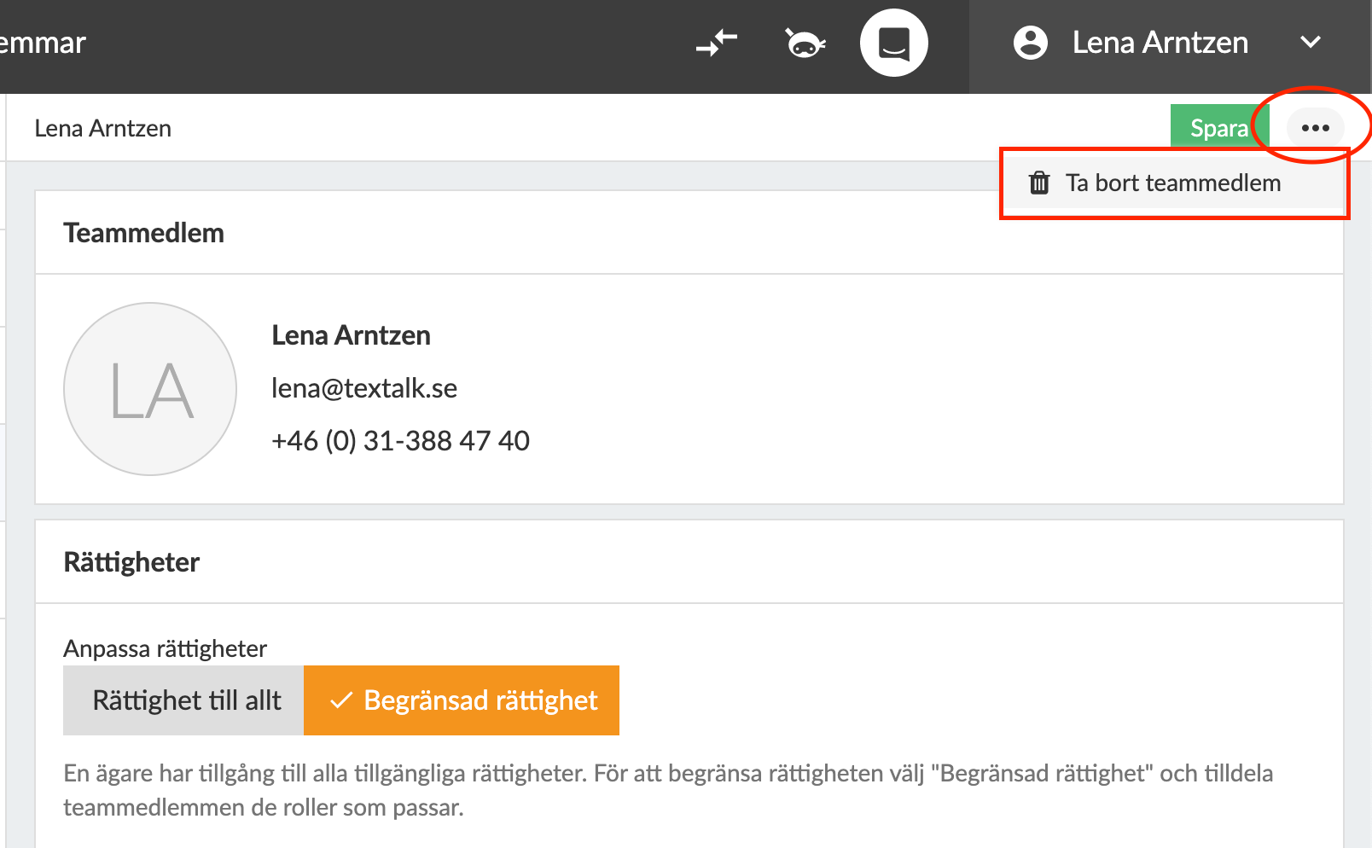The height and width of the screenshot is (848, 1372).
Task: Open the ninja mascot icon in header
Action: 805,43
